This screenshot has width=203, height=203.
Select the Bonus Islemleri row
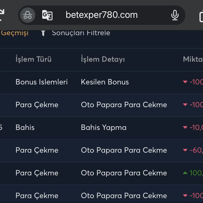coord(41,82)
